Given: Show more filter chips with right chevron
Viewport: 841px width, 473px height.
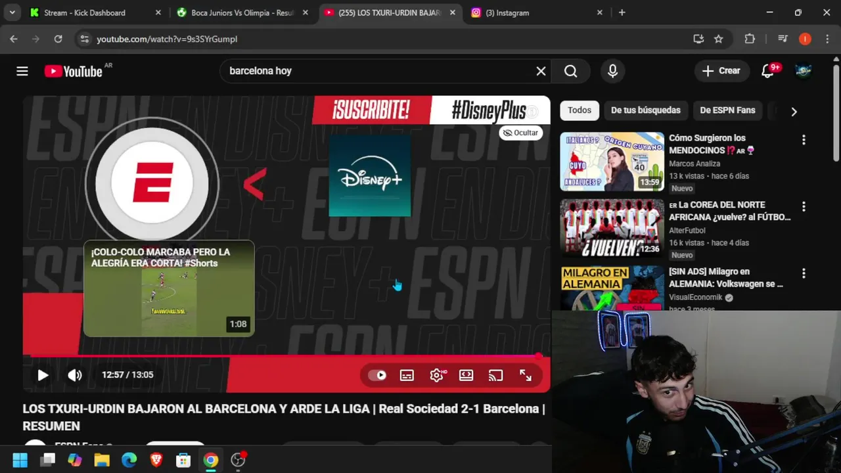Looking at the screenshot, I should coord(794,112).
